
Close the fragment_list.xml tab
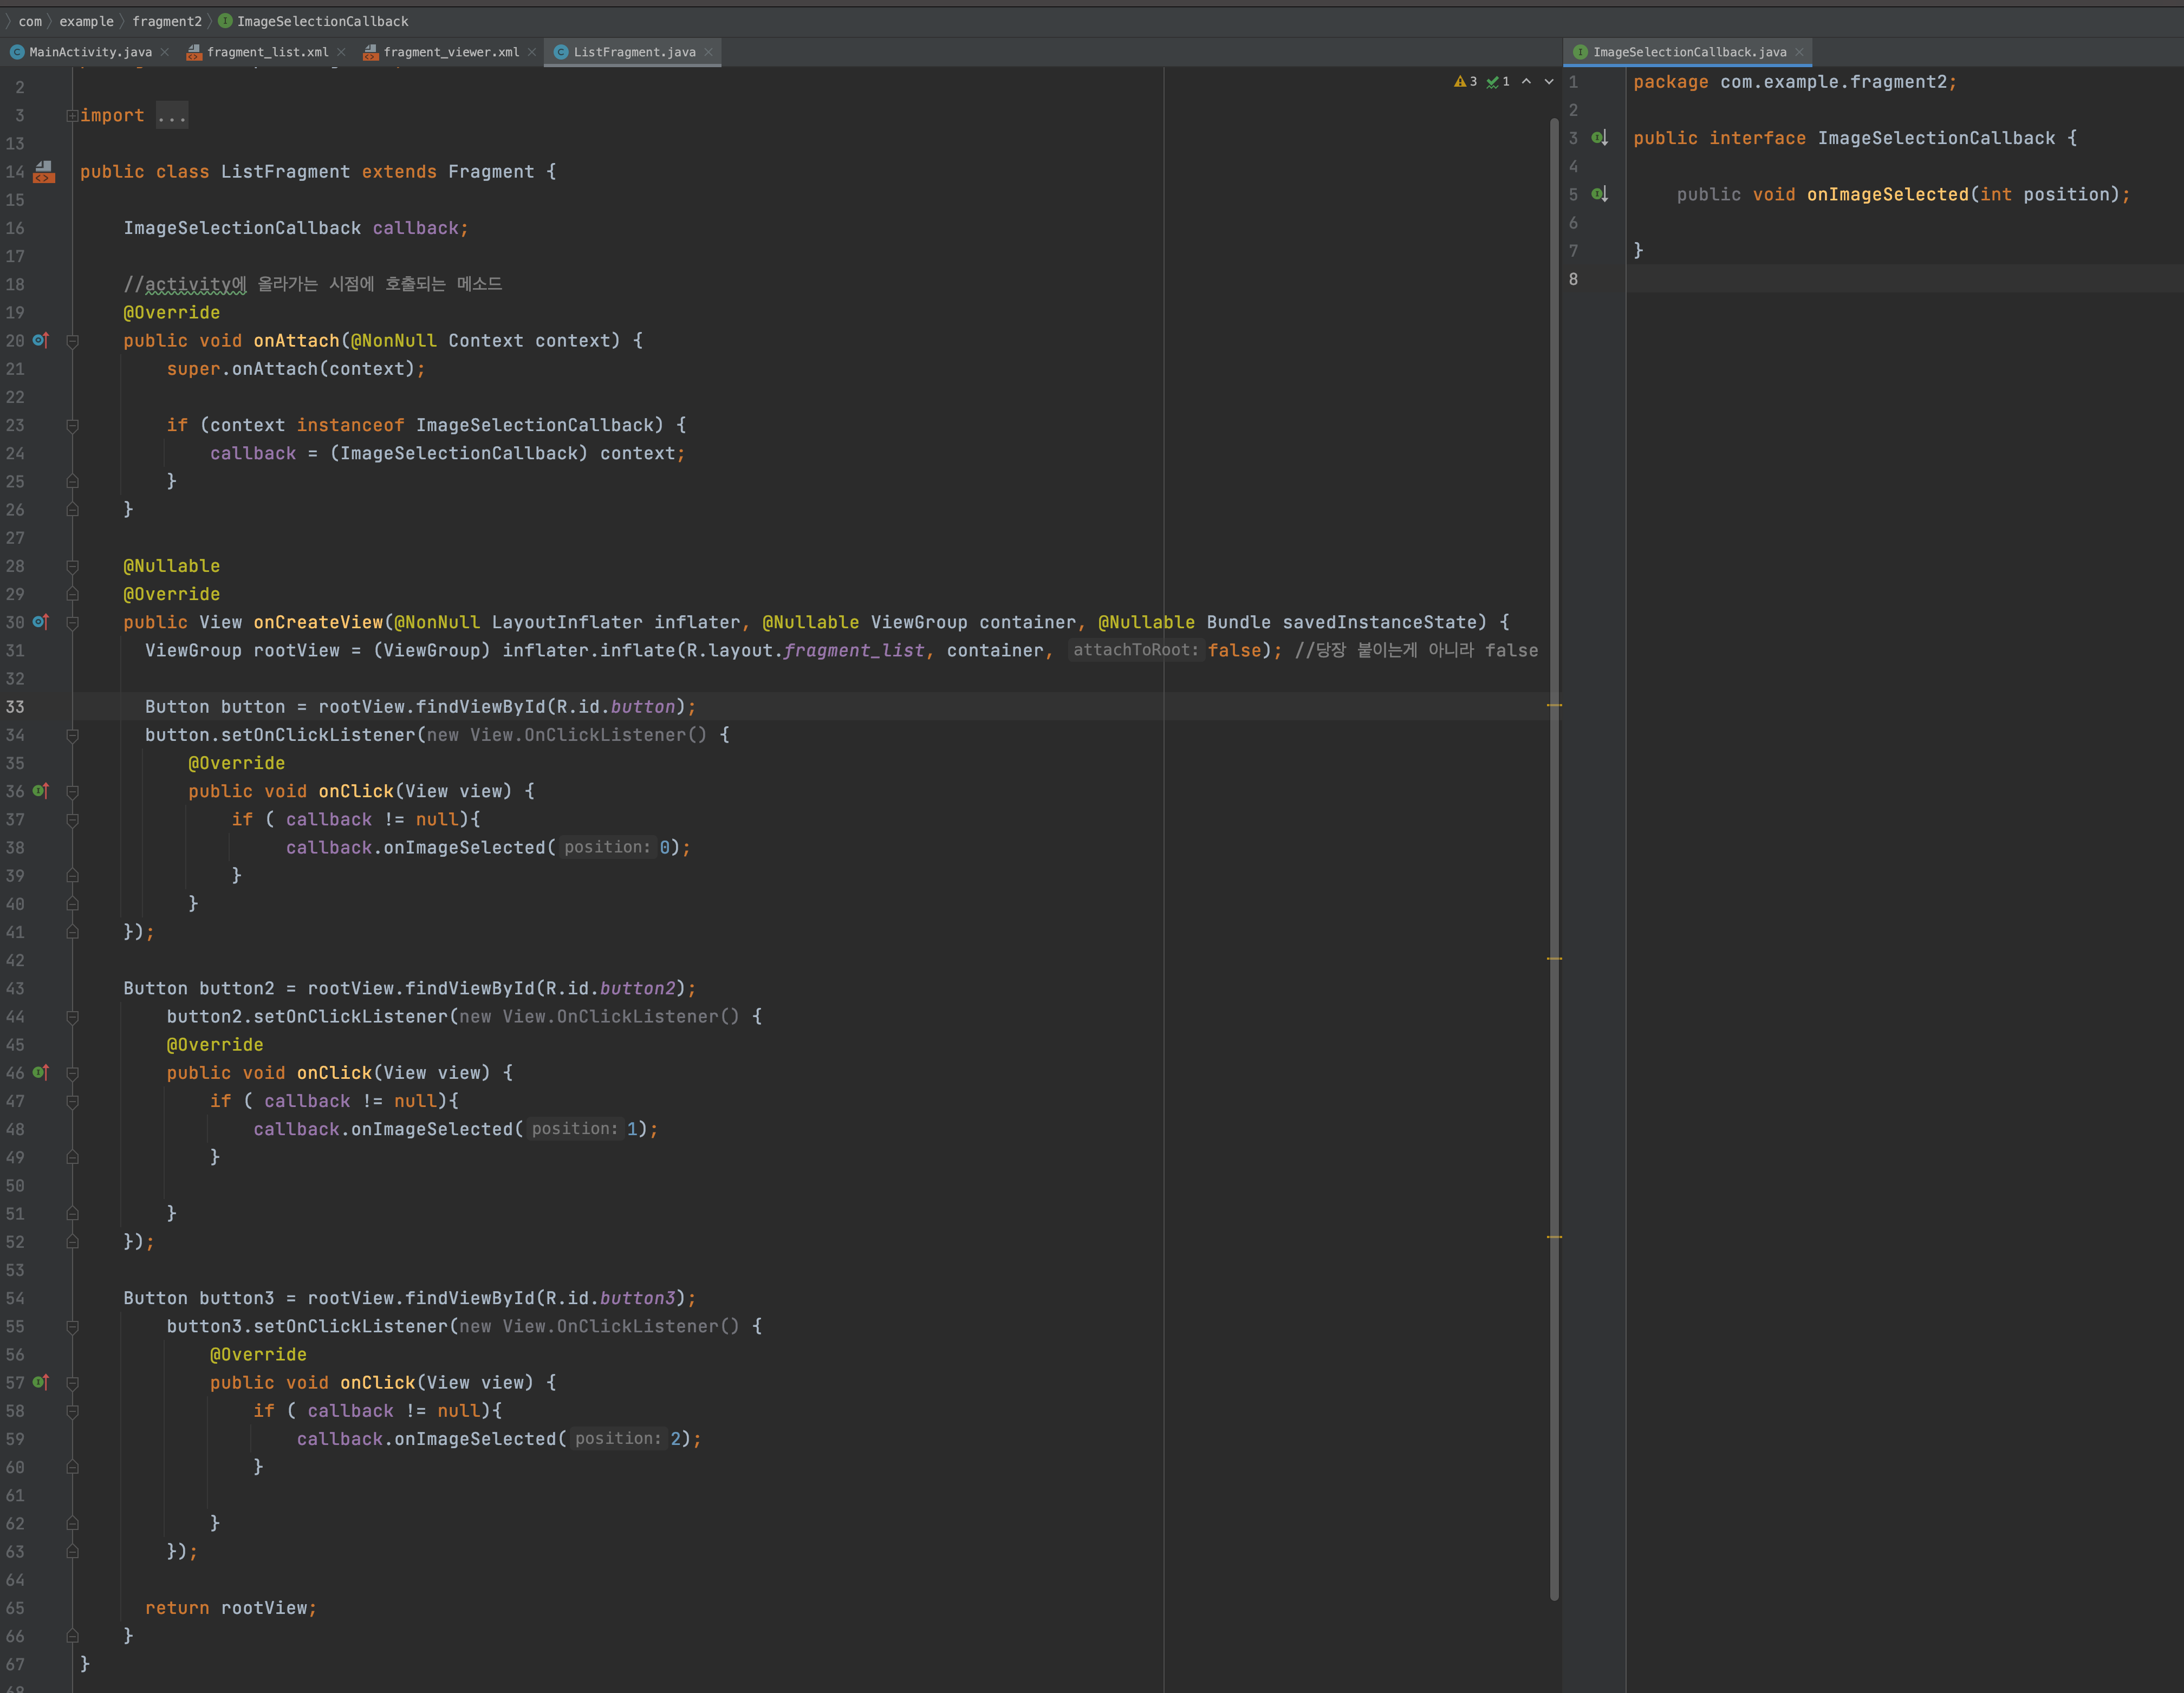[341, 52]
